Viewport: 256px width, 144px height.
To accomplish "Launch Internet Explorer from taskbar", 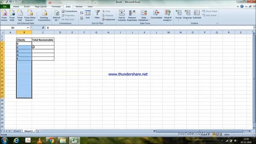I will point(16,140).
